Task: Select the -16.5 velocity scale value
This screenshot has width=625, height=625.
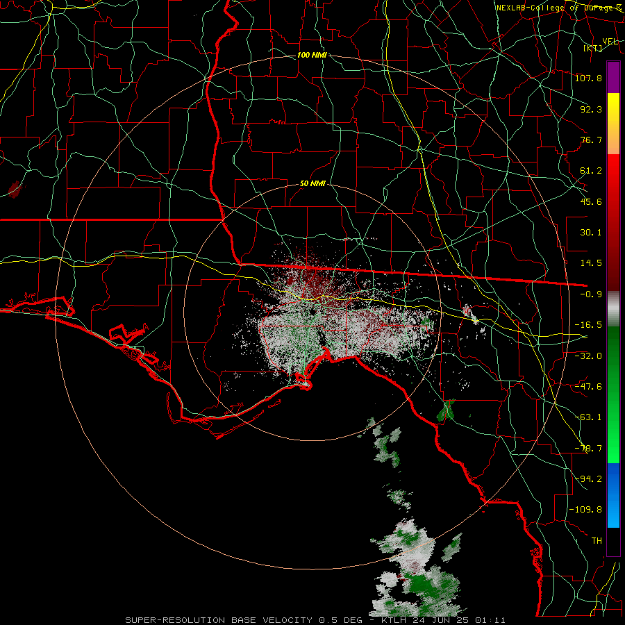Action: click(x=588, y=325)
